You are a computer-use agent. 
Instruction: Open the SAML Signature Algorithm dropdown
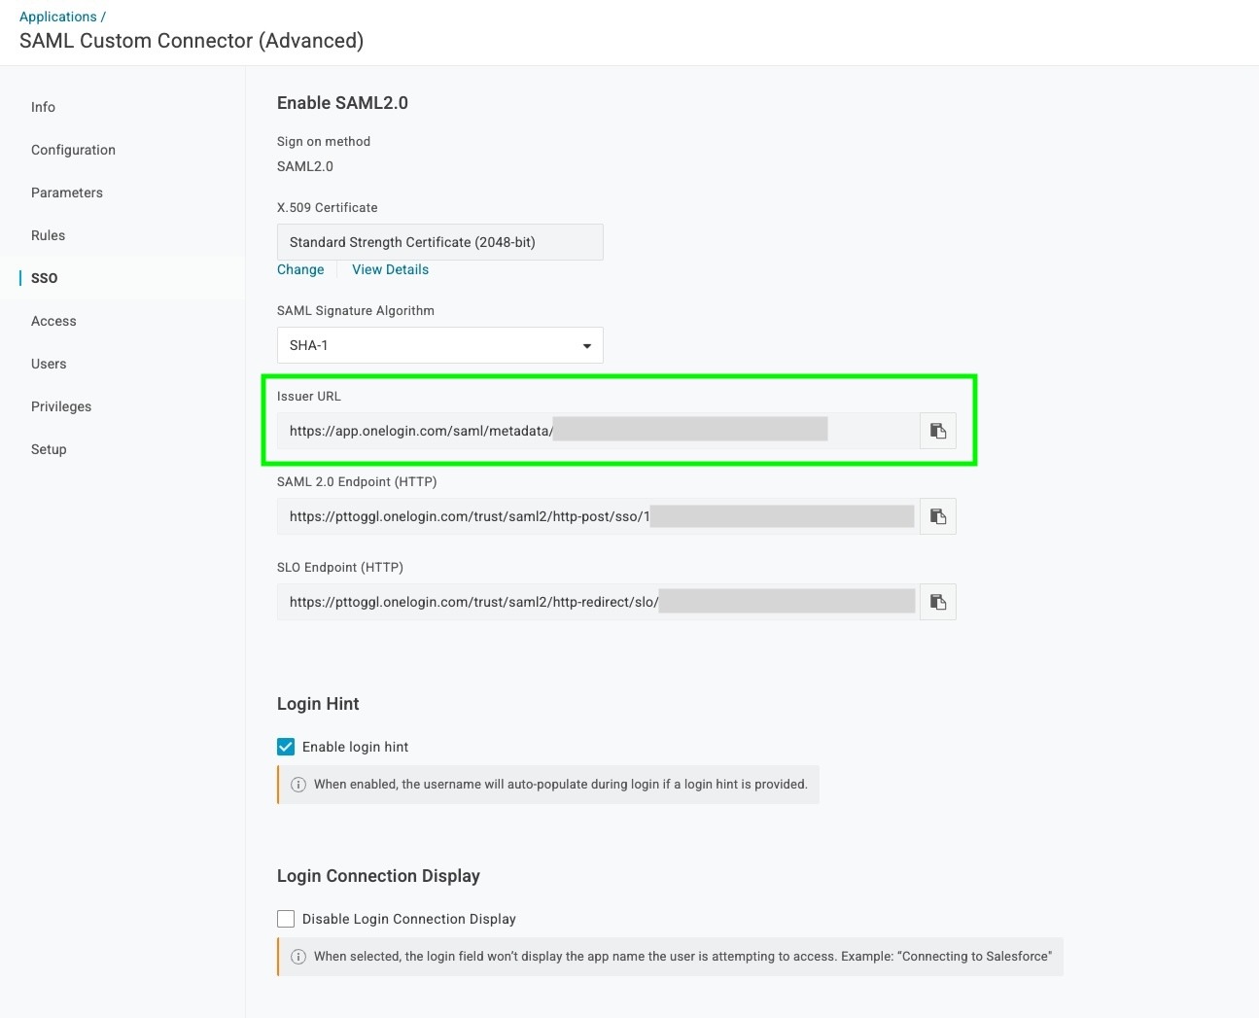pyautogui.click(x=439, y=345)
